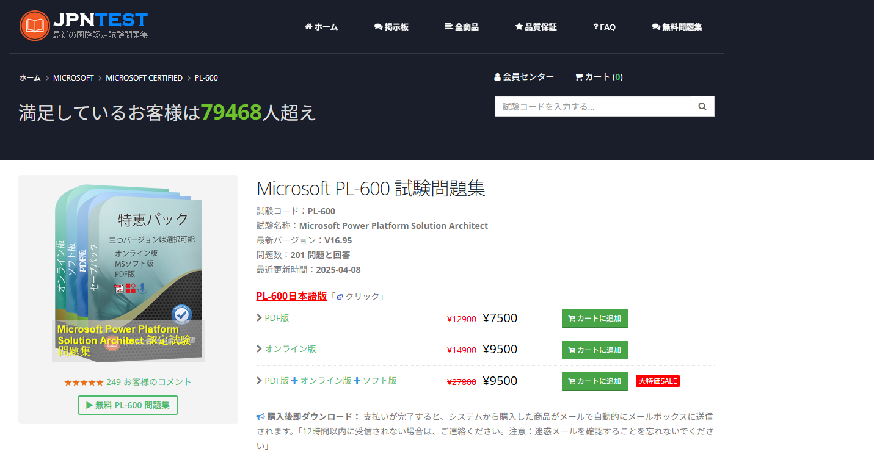
Task: Open 全商品 in the top navigation
Action: [462, 27]
